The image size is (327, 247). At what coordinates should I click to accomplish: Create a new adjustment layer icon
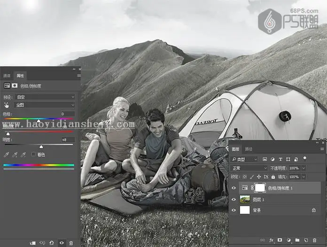[288, 240]
